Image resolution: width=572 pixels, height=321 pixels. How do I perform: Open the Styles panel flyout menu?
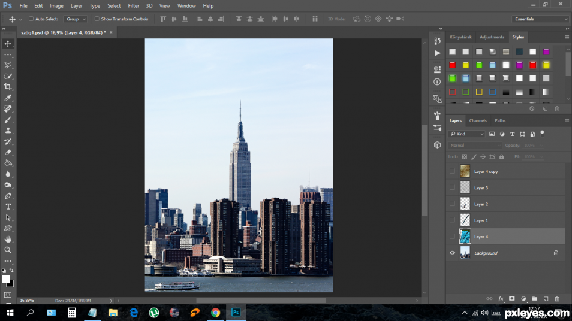point(567,37)
